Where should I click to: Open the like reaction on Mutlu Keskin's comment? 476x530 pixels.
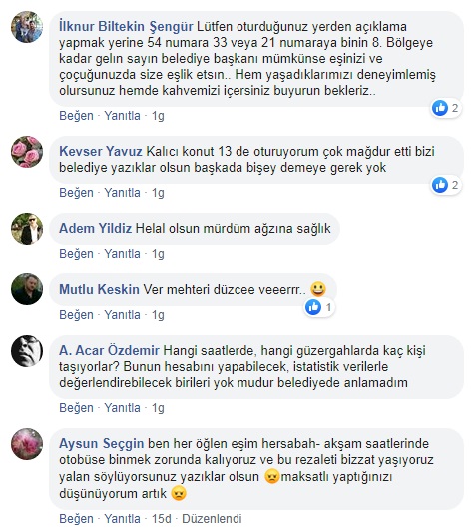point(319,307)
